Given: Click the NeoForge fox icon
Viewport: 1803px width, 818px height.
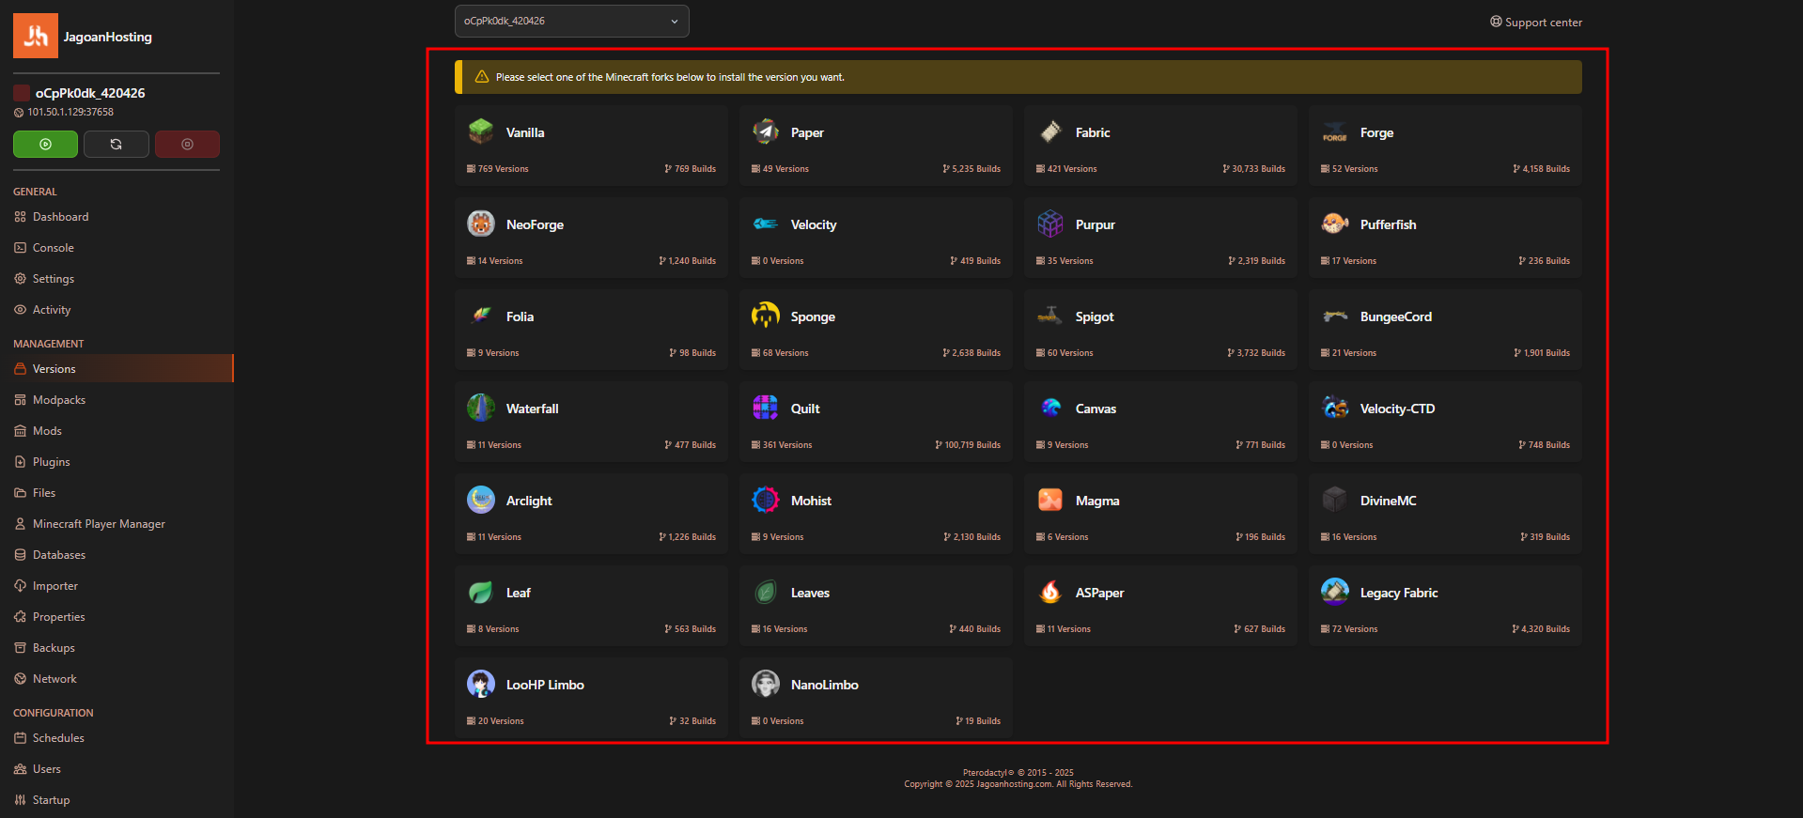Looking at the screenshot, I should (x=481, y=224).
